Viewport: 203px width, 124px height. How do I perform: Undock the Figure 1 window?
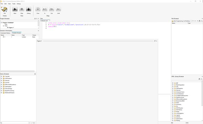[155, 41]
